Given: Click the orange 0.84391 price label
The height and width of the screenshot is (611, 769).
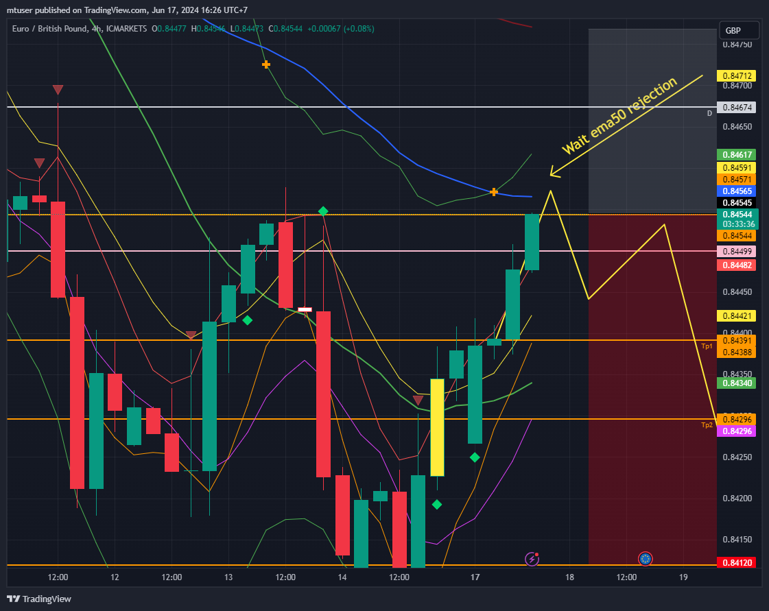Looking at the screenshot, I should point(737,340).
